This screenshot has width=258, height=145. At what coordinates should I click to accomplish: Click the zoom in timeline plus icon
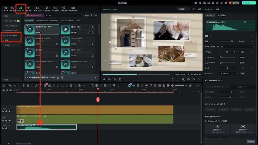(x=190, y=85)
